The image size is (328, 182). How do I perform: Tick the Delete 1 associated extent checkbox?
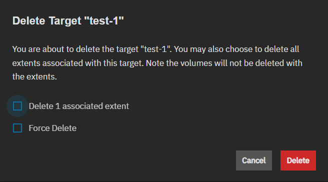tap(17, 106)
